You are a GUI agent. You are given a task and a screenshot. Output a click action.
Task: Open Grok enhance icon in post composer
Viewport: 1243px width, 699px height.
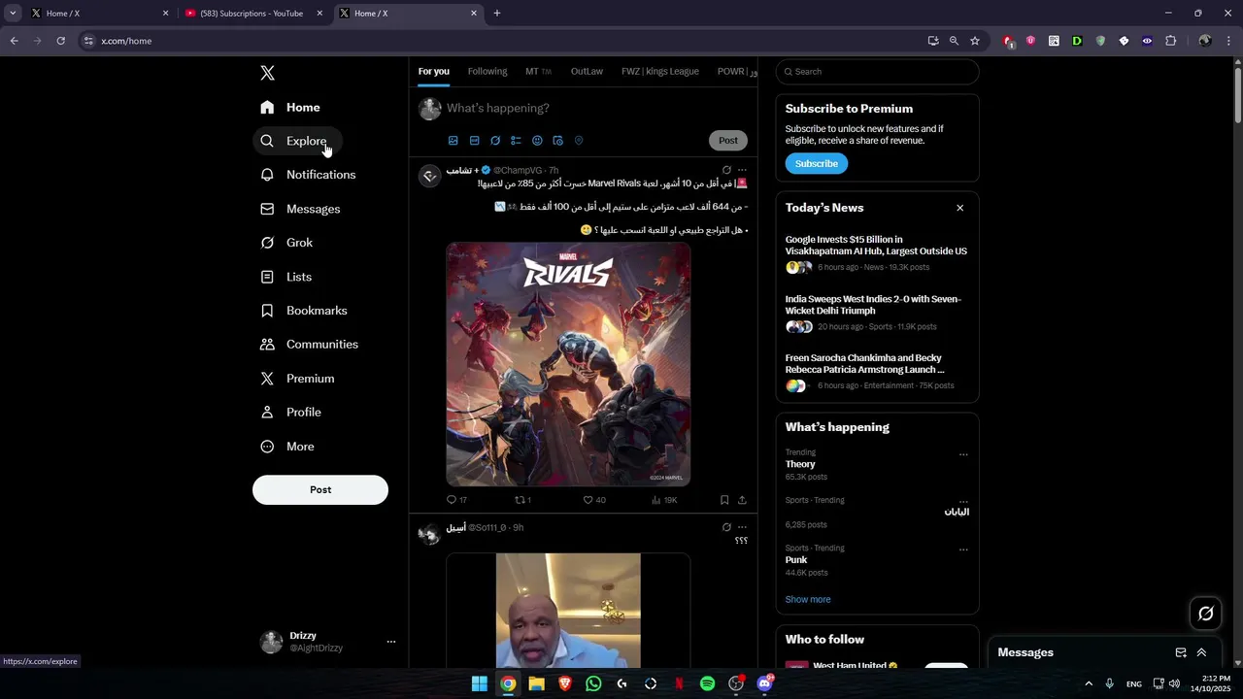click(495, 141)
